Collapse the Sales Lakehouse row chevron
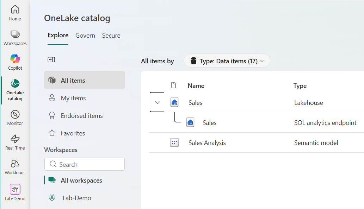364x209 pixels. click(158, 102)
